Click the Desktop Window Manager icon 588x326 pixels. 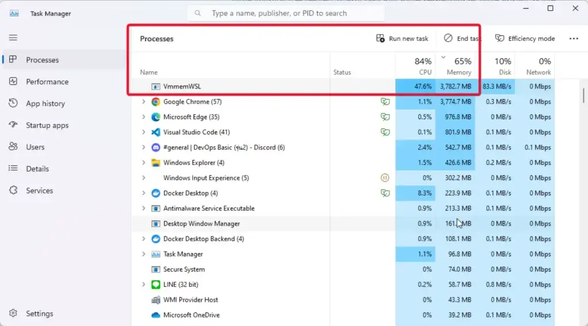click(156, 224)
